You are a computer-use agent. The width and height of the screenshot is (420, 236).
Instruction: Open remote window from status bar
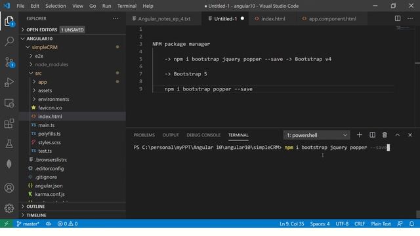tap(6, 224)
